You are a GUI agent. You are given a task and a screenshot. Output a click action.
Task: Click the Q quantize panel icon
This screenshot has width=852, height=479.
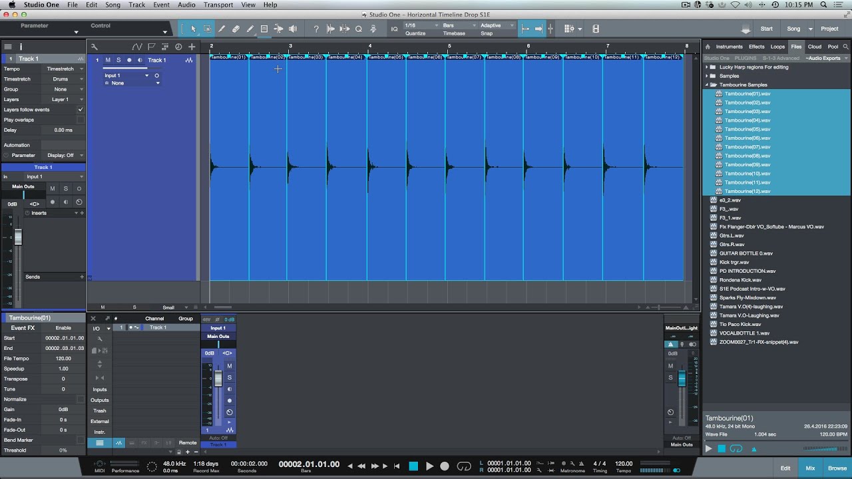tap(359, 29)
